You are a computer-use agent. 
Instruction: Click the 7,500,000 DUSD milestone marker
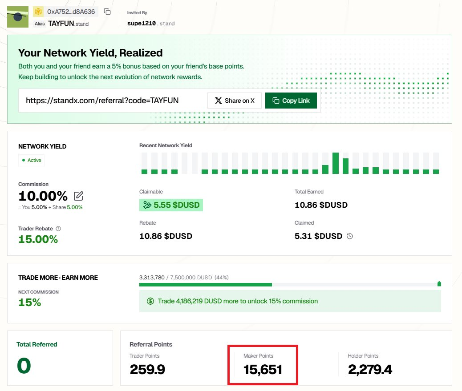tap(439, 284)
